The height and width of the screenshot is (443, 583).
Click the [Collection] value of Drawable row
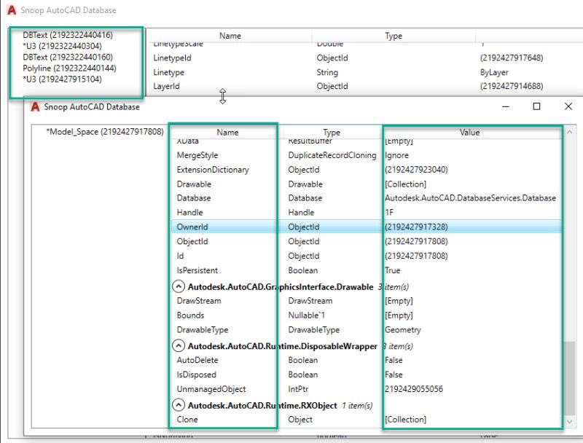405,184
